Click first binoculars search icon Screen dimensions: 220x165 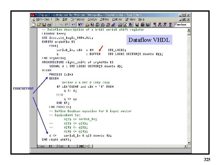155,25
